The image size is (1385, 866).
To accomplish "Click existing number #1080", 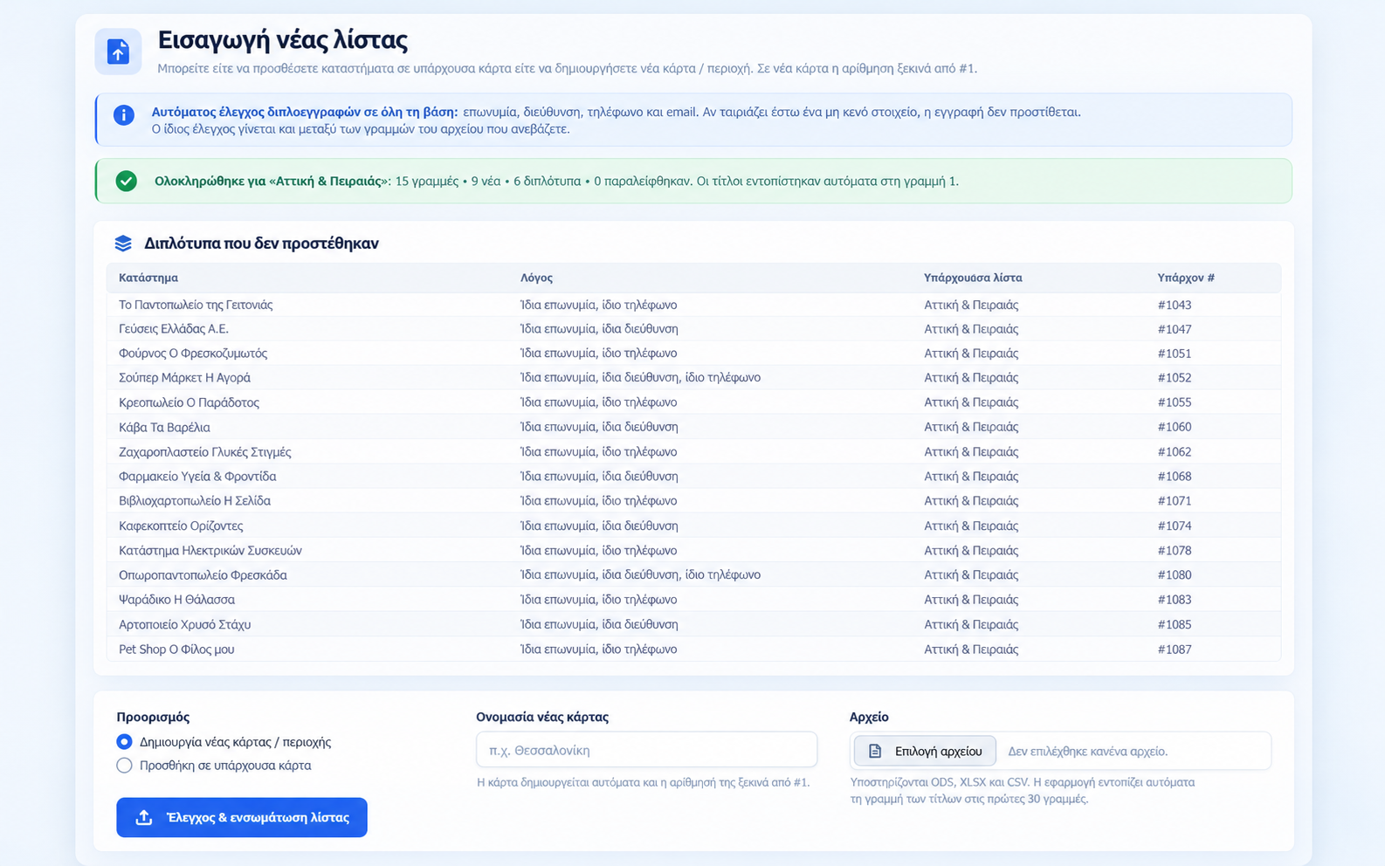I will (x=1175, y=575).
